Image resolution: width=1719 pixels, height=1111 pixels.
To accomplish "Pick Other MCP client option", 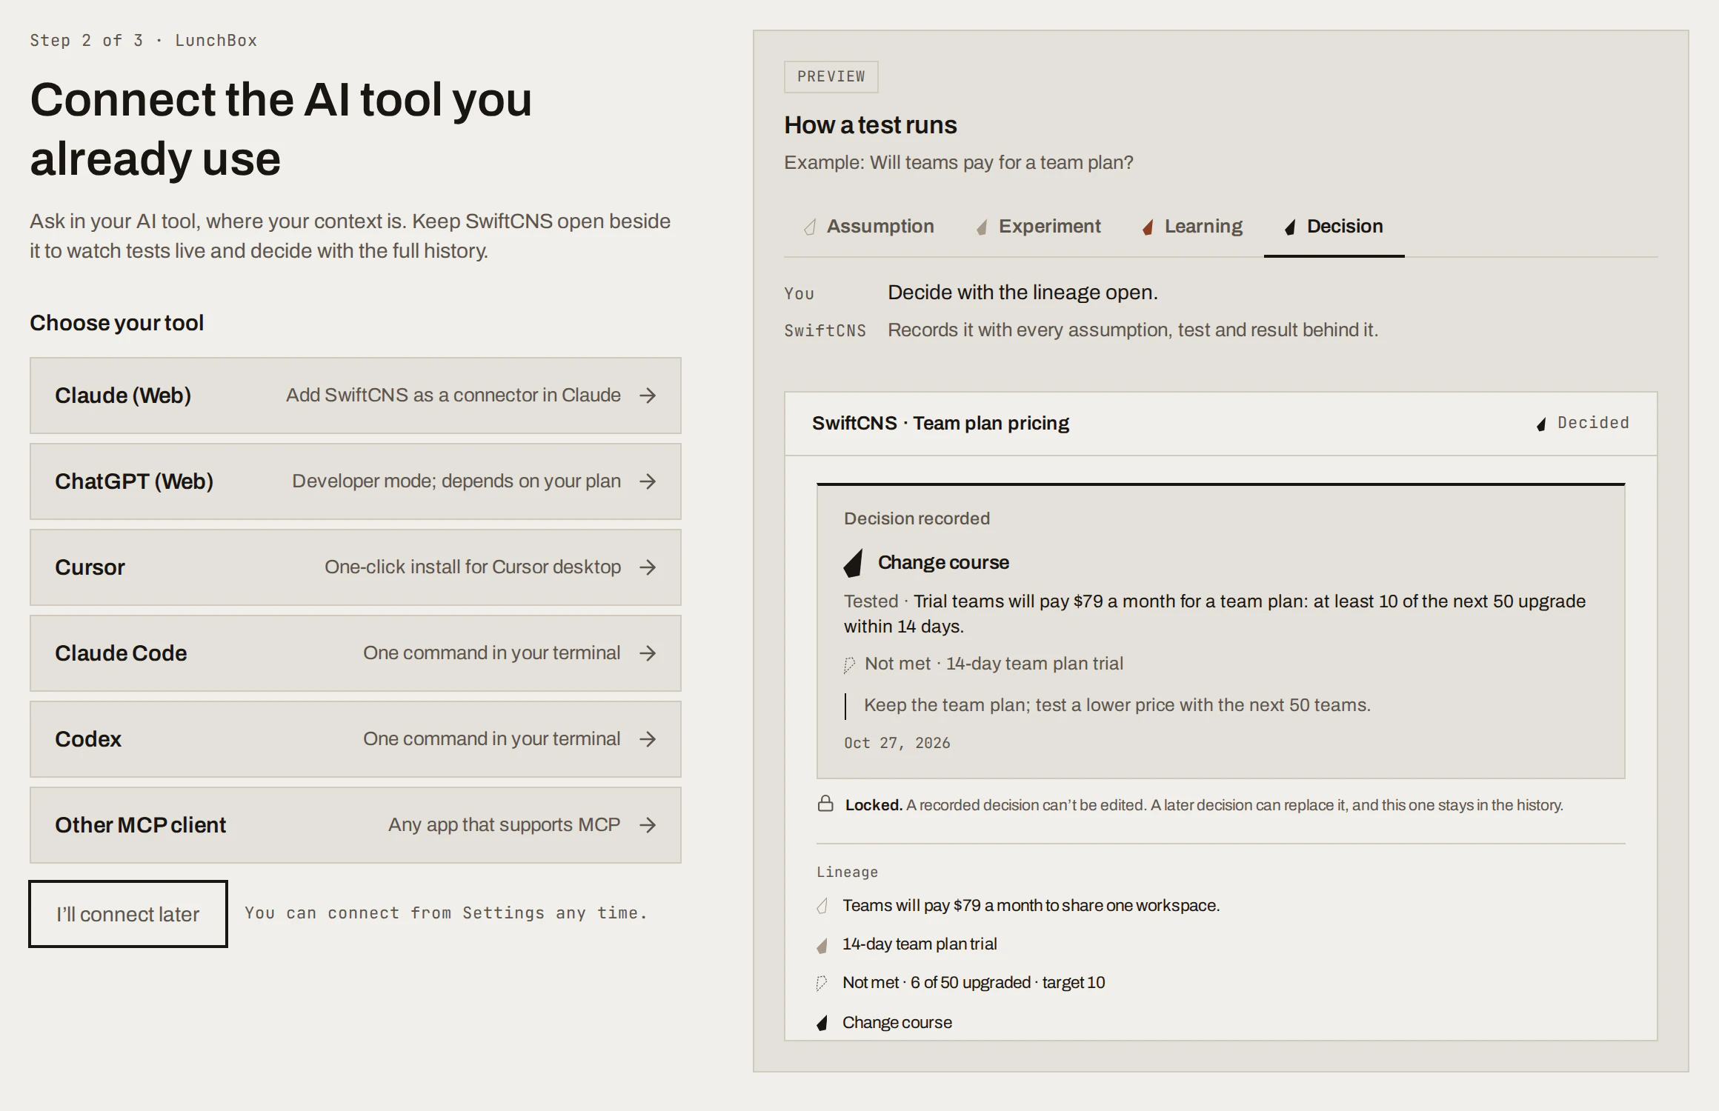I will [x=356, y=825].
